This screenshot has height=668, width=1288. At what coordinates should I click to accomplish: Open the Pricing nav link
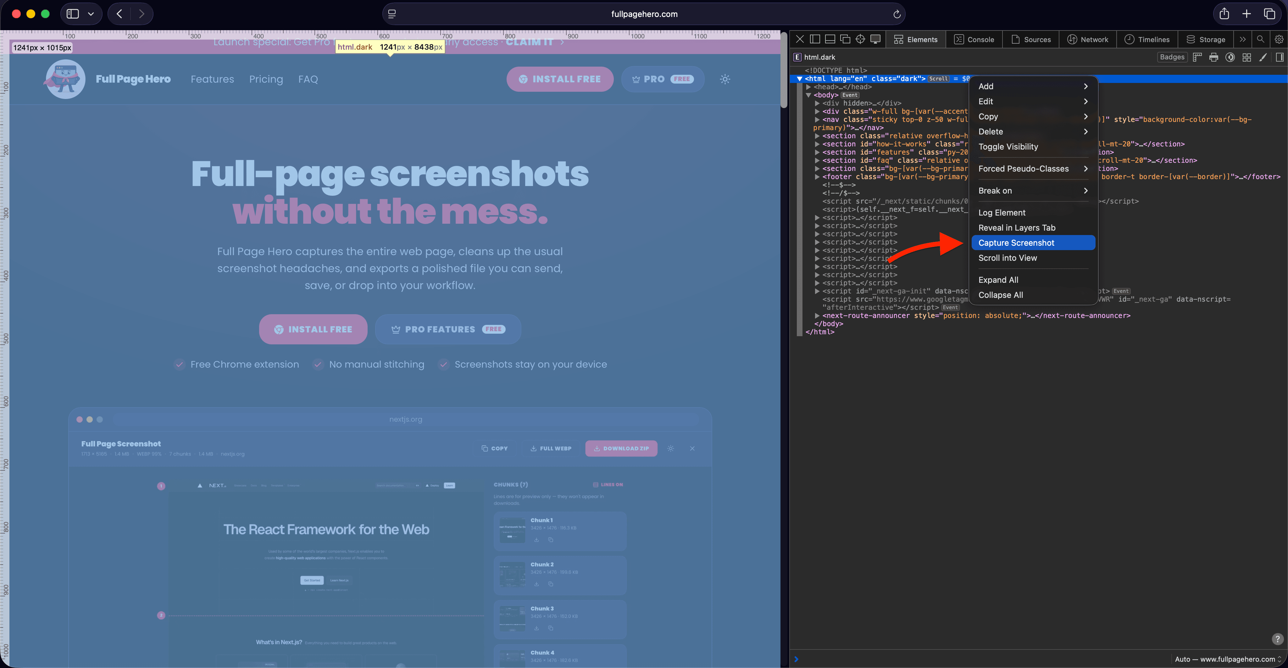pos(266,79)
